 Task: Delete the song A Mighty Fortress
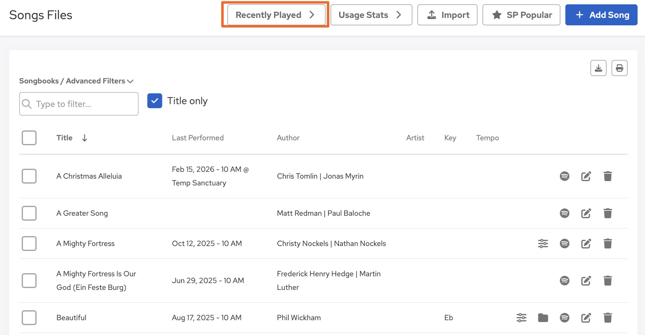(x=608, y=244)
